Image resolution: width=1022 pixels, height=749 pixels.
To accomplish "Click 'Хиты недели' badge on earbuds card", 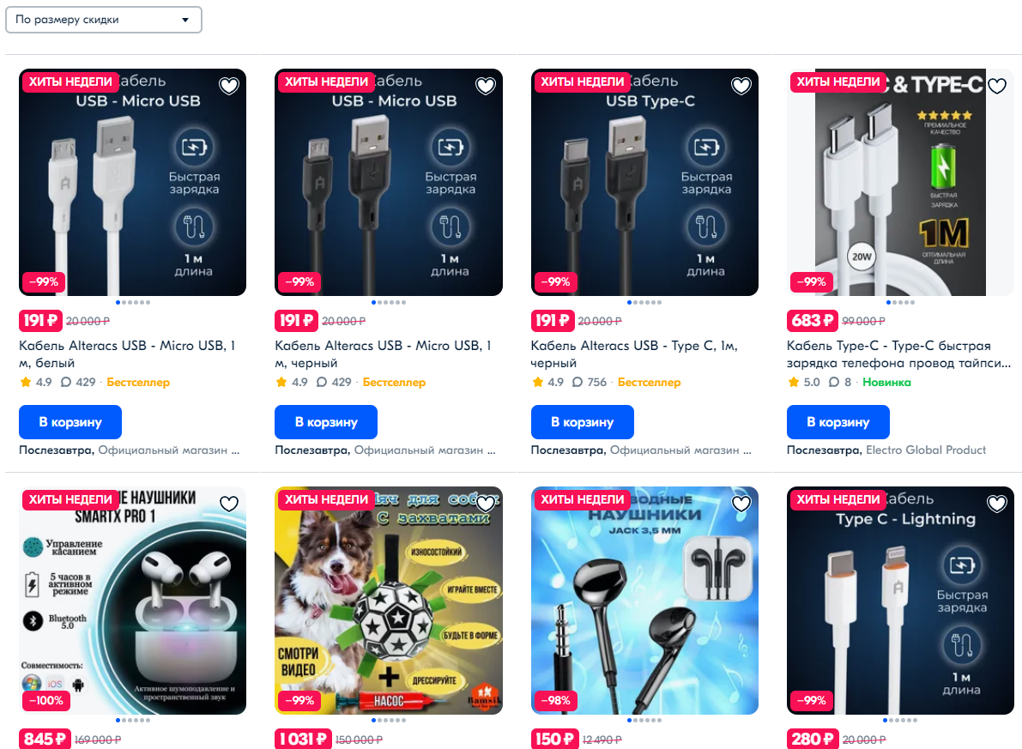I will pos(70,499).
